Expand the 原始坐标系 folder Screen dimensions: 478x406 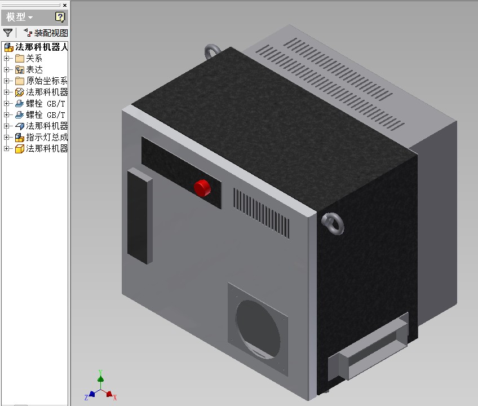(x=6, y=81)
